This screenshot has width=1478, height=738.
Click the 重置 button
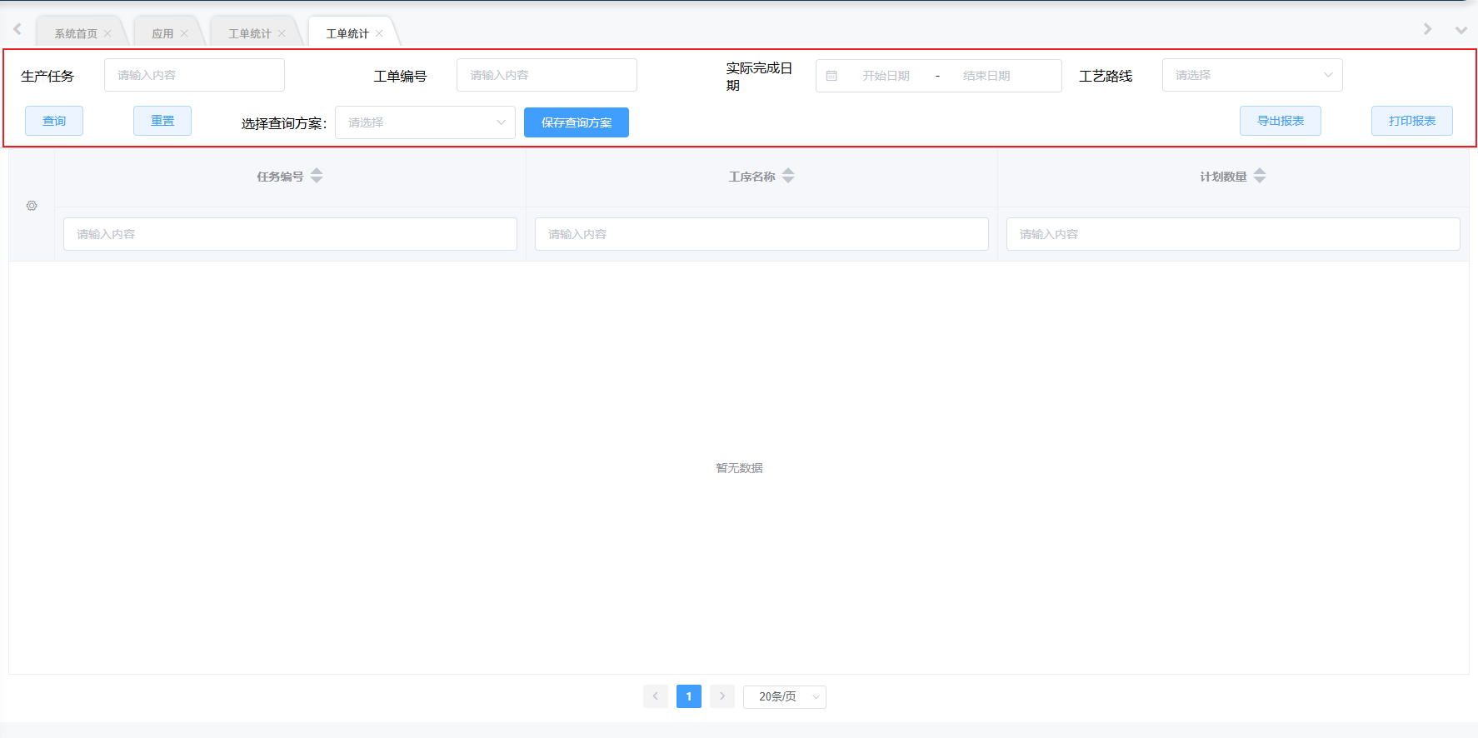pos(162,121)
